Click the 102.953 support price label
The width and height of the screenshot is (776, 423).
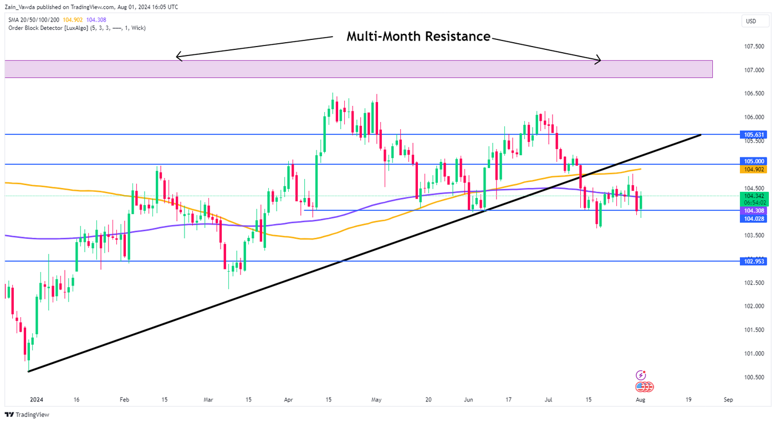coord(753,261)
